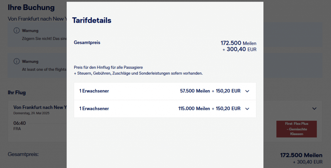This screenshot has height=168, width=331.
Task: Click info icon beside 'Zögern Sie nicht' warning
Action: pos(16,31)
